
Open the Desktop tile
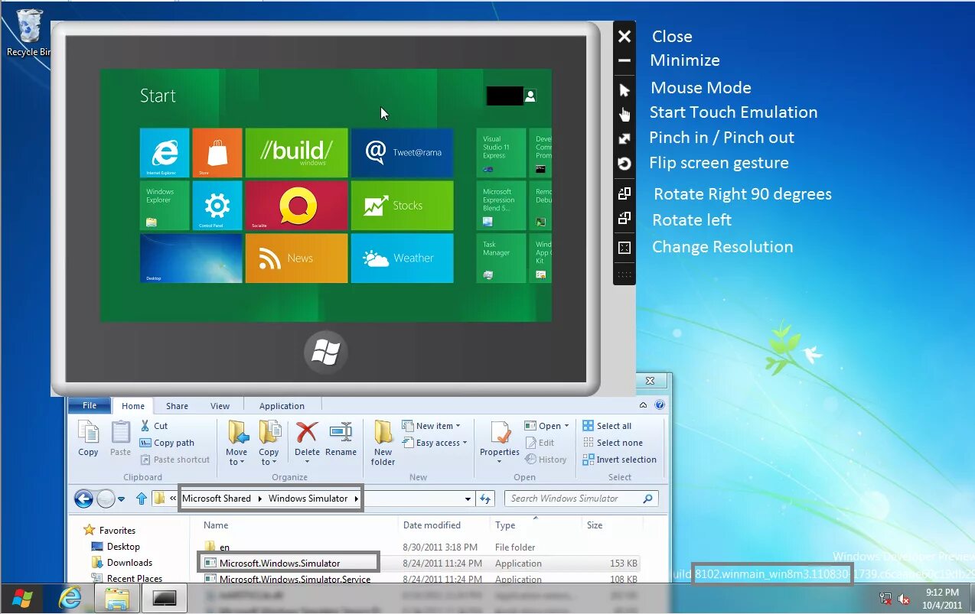tap(191, 258)
